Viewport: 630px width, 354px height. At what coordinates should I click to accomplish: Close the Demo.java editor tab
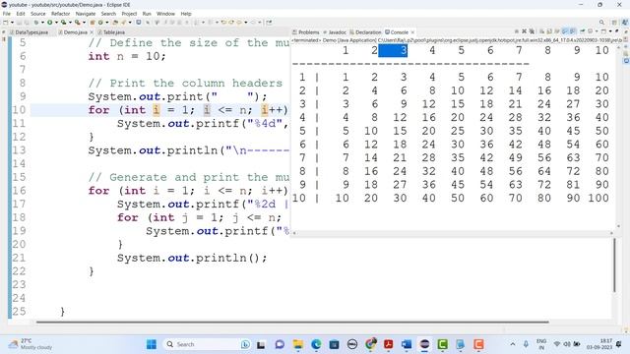92,32
